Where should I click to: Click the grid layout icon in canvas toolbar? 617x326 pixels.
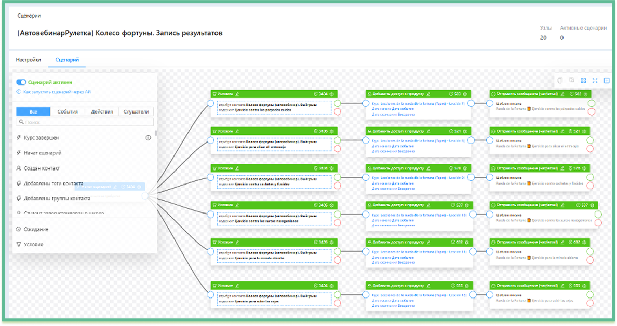coord(583,80)
